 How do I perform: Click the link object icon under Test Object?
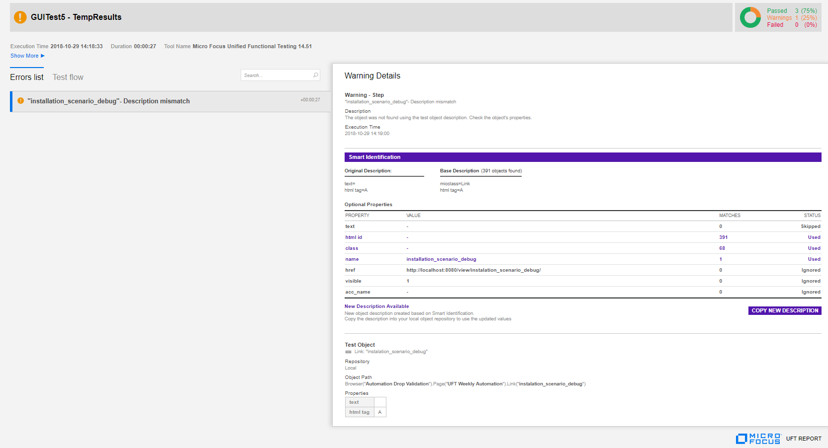click(348, 352)
